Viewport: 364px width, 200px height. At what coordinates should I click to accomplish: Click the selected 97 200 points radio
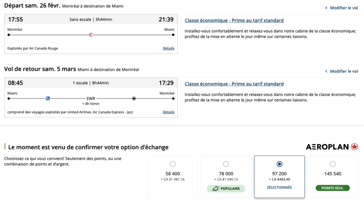pyautogui.click(x=279, y=164)
